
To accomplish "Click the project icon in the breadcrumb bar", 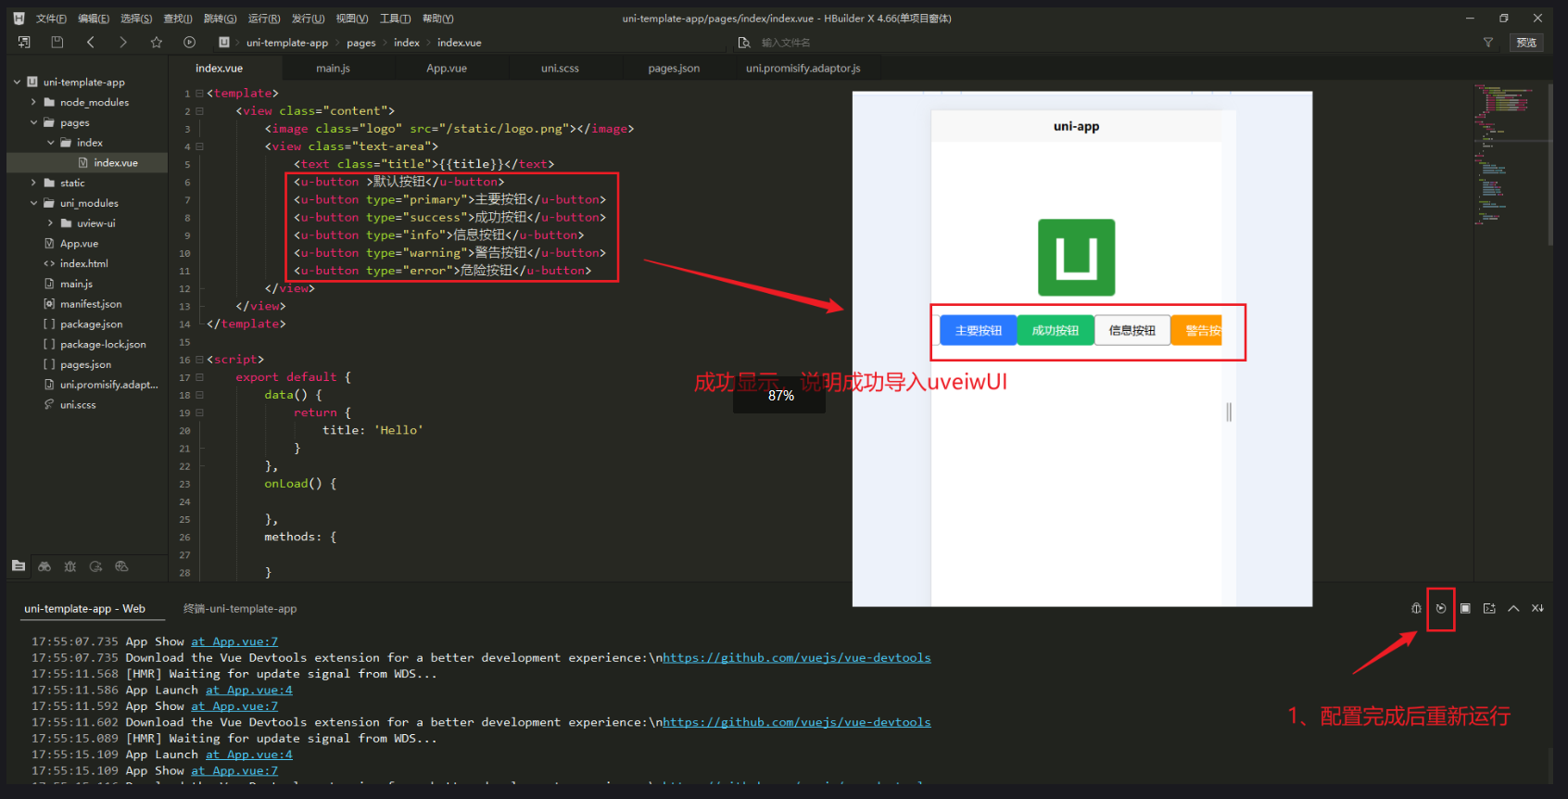I will point(223,42).
